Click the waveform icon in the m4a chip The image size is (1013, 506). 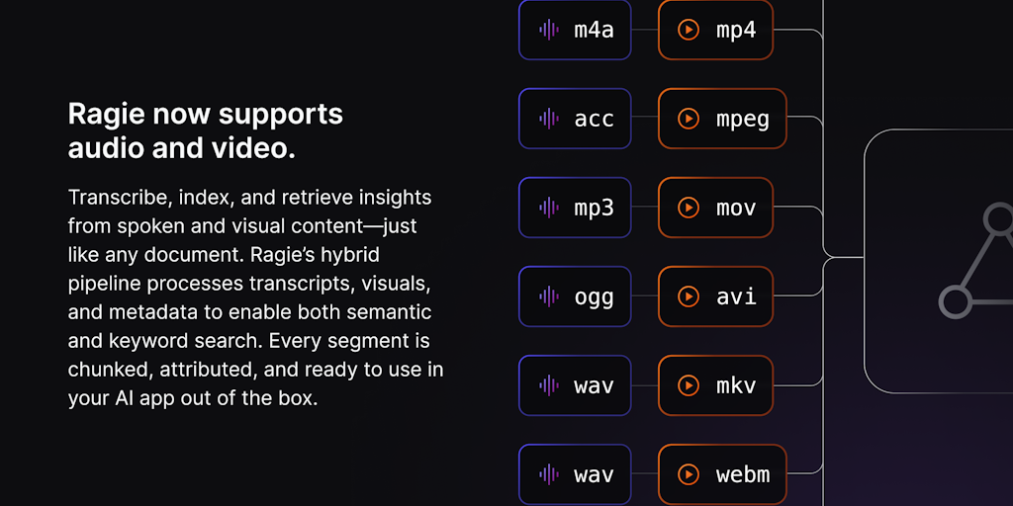coord(548,30)
